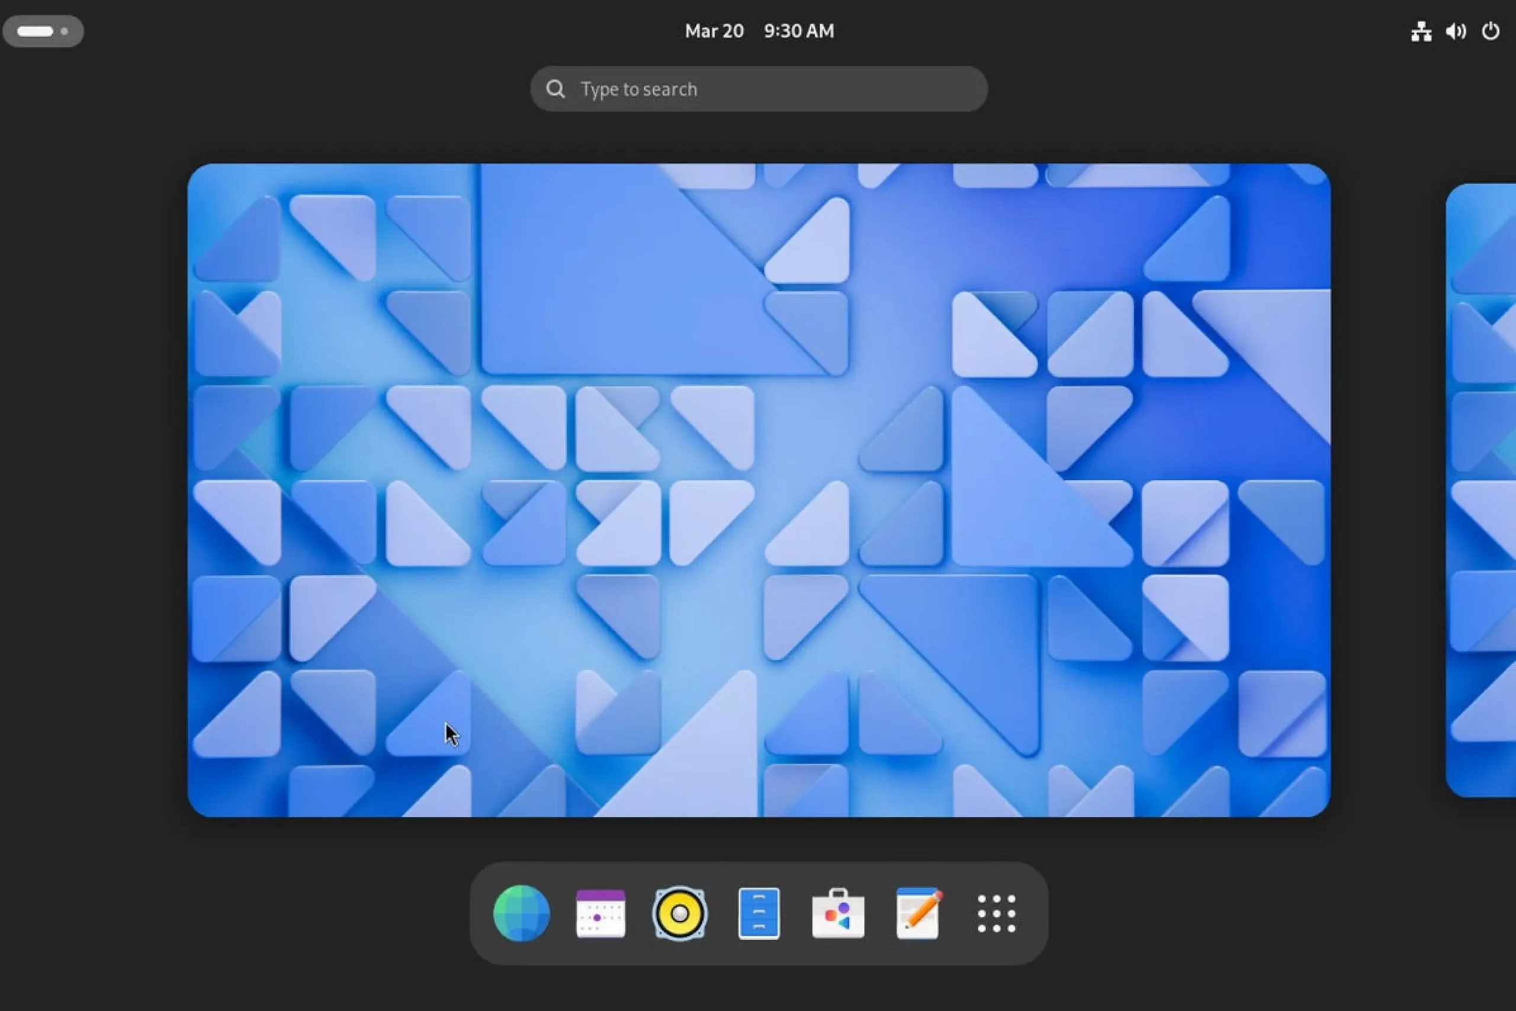
Task: Toggle the Activities workspace pill indicator
Action: click(36, 31)
